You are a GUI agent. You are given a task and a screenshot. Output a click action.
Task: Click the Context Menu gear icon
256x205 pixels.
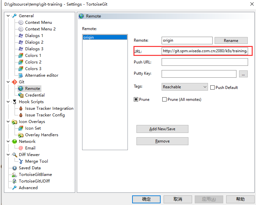point(21,22)
